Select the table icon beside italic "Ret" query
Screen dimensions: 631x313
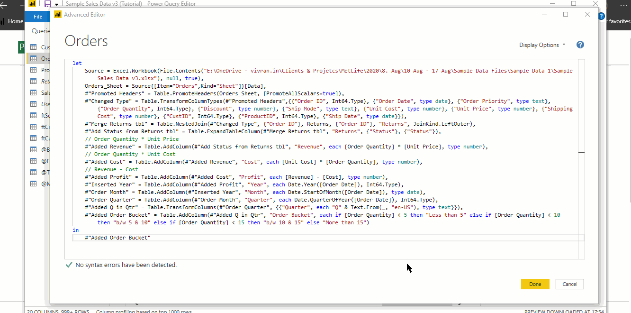tap(34, 82)
